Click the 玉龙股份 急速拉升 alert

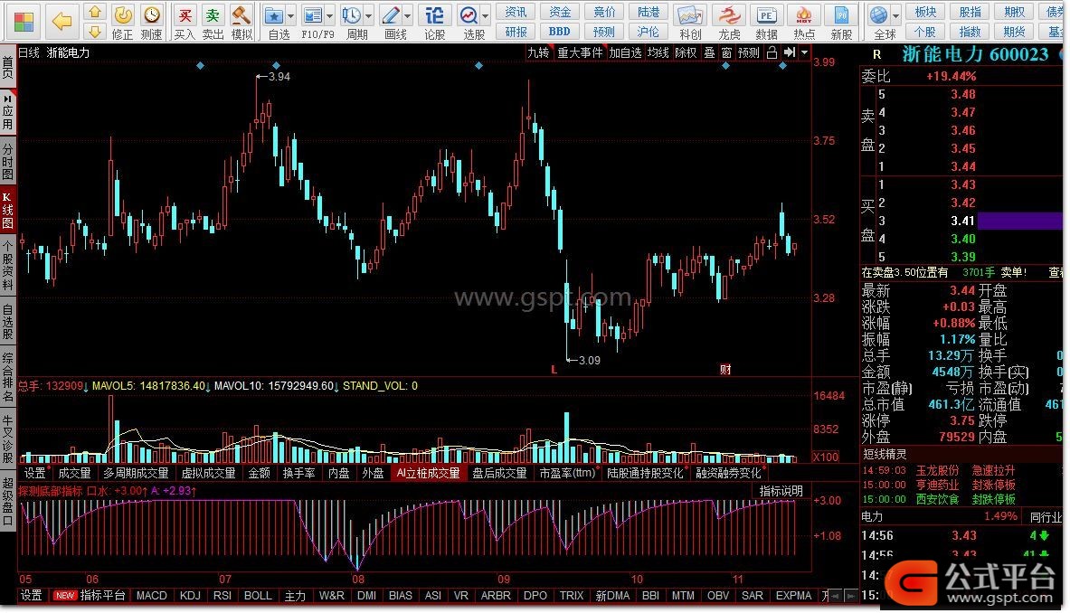tap(965, 470)
